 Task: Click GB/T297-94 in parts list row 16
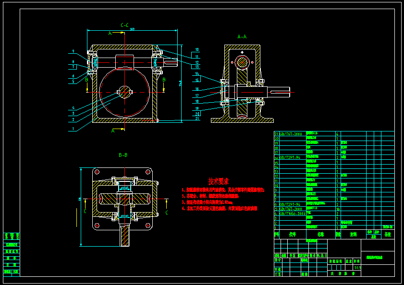[290, 157]
